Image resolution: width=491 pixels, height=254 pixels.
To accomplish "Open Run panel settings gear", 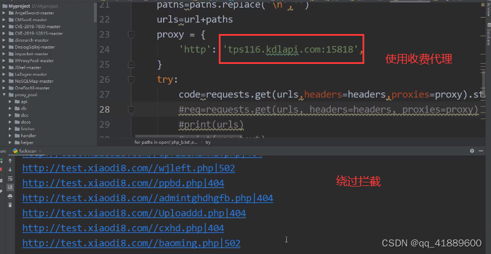I will pos(472,151).
